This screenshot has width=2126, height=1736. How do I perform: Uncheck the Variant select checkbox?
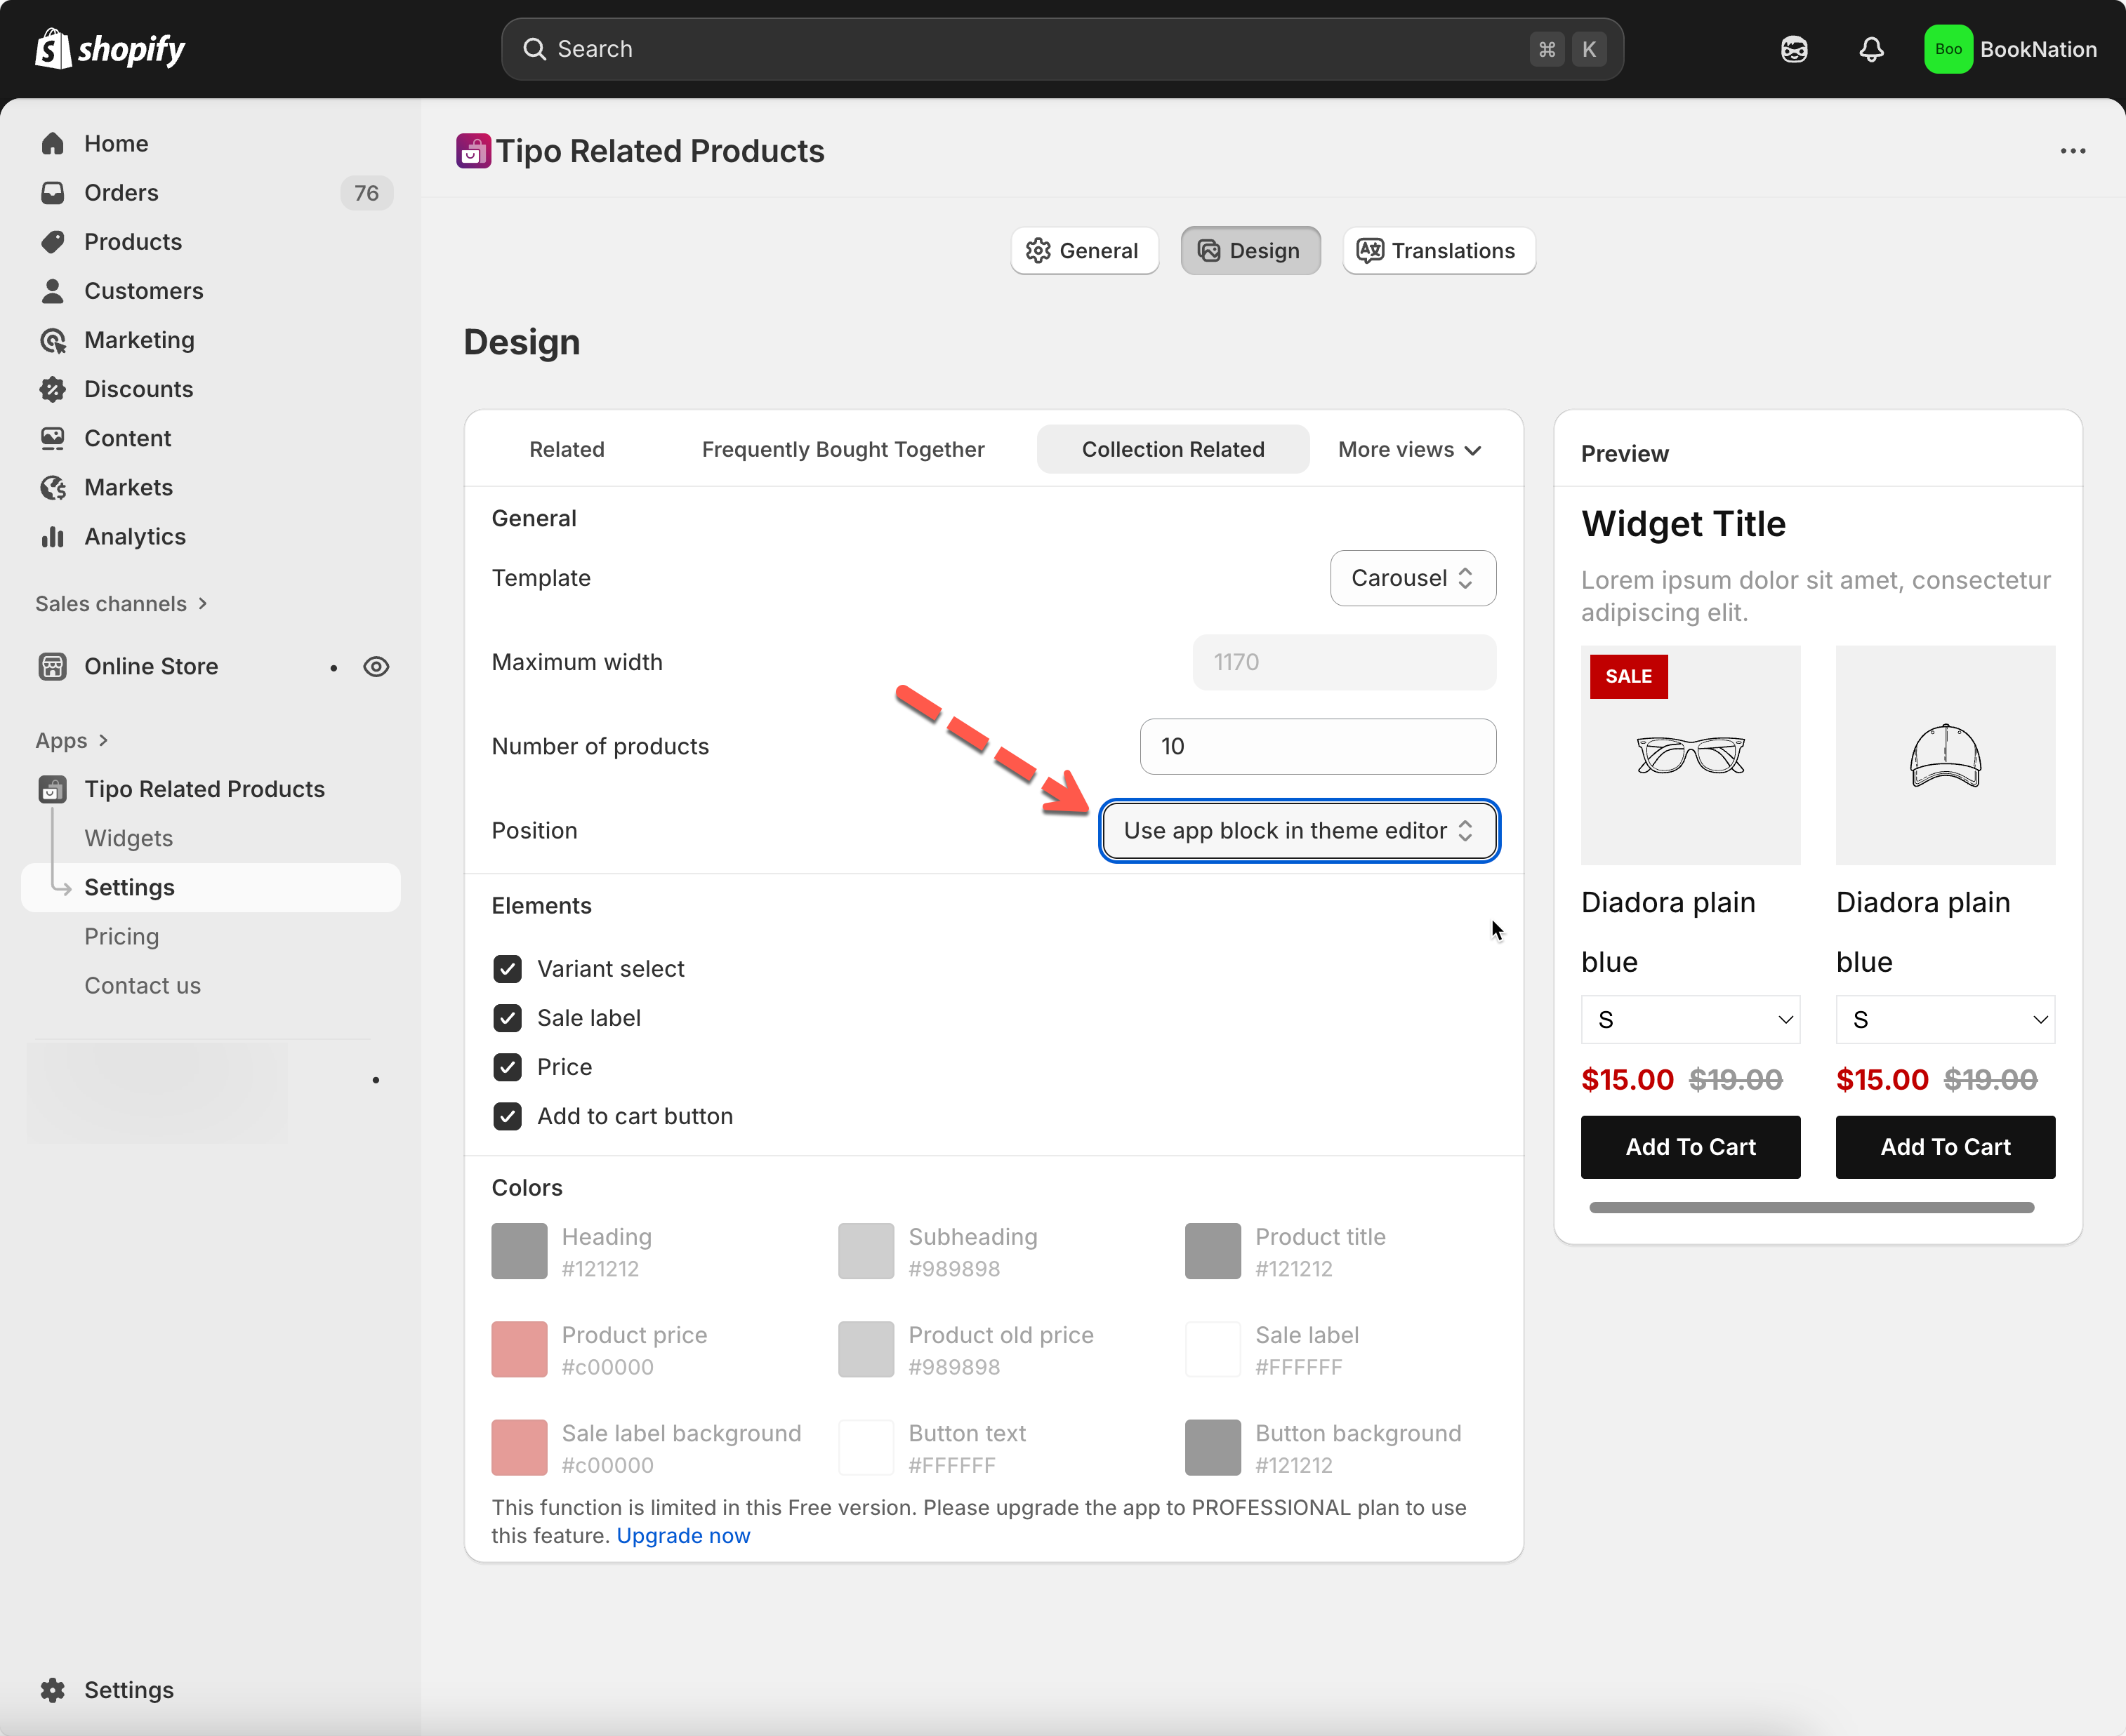tap(507, 968)
